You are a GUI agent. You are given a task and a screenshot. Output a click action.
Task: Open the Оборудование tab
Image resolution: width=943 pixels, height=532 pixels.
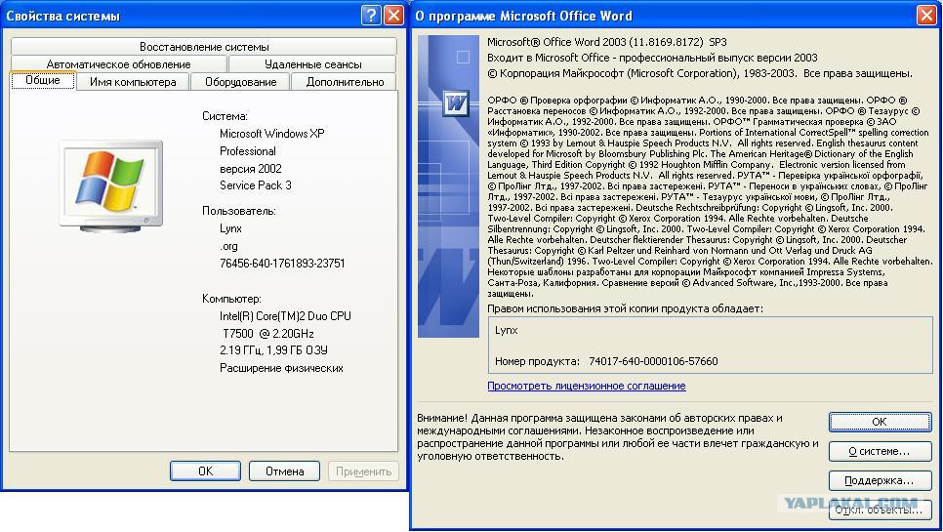point(240,82)
